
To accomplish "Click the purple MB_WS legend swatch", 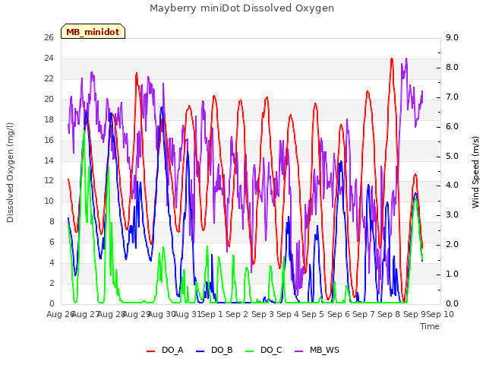I will (298, 351).
